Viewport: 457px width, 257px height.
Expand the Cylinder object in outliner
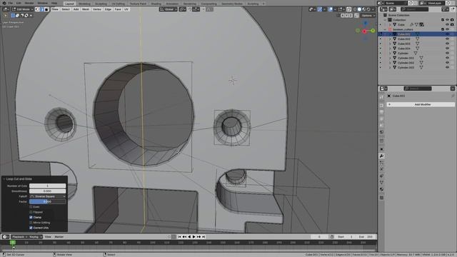[x=390, y=53]
